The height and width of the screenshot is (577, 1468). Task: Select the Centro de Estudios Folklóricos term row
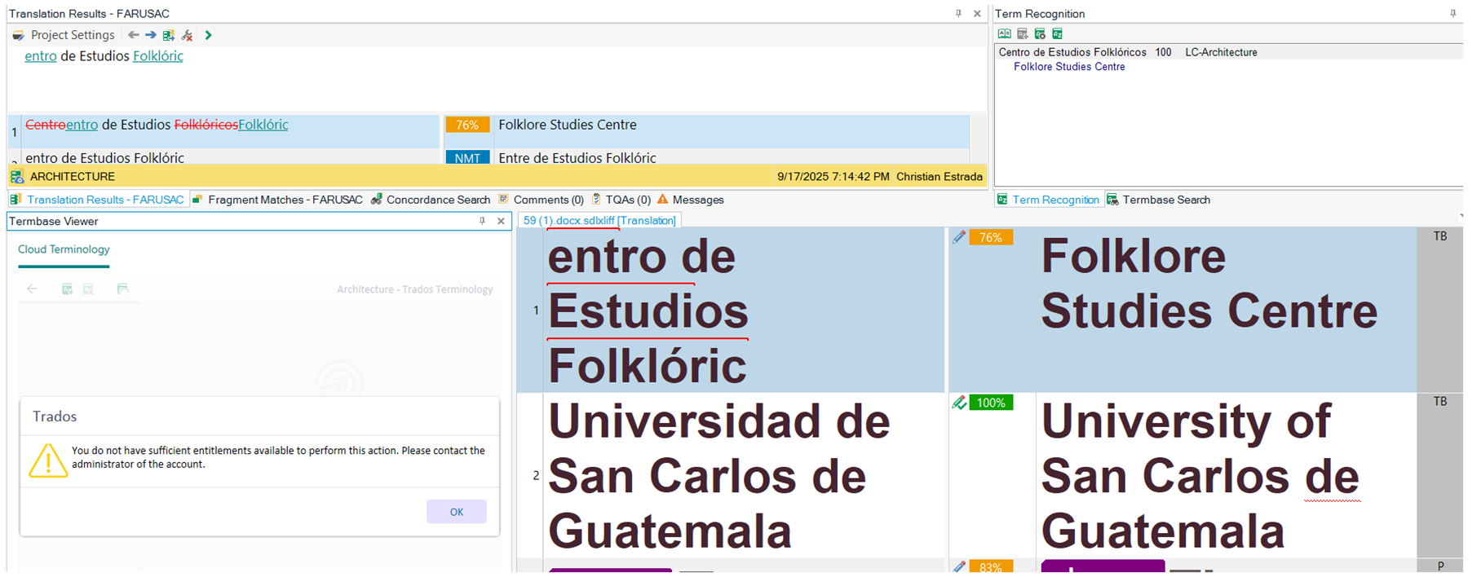click(x=1229, y=52)
